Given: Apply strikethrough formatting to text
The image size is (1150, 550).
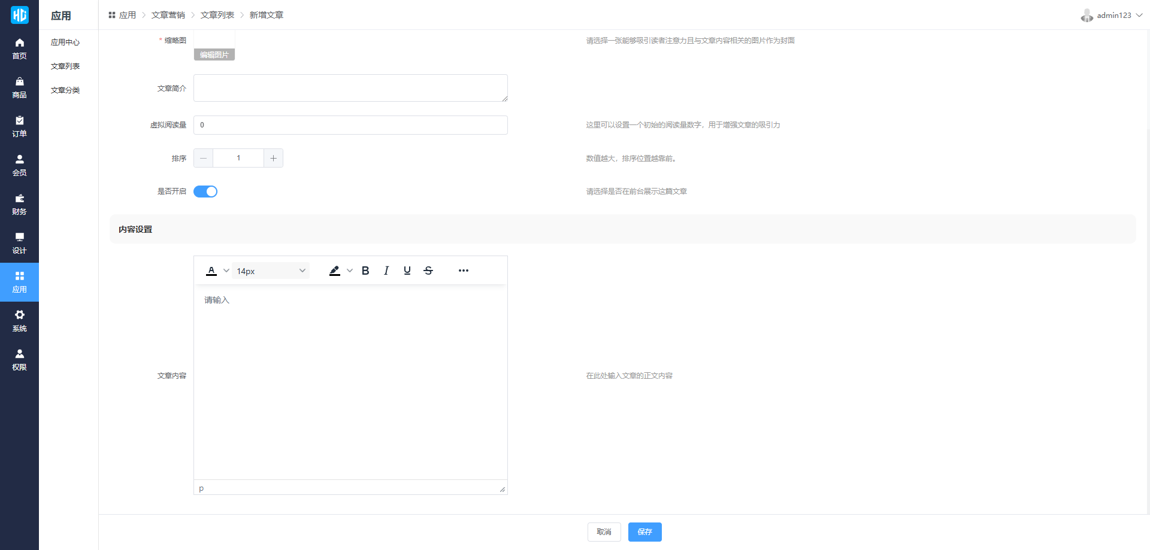Looking at the screenshot, I should coord(428,271).
